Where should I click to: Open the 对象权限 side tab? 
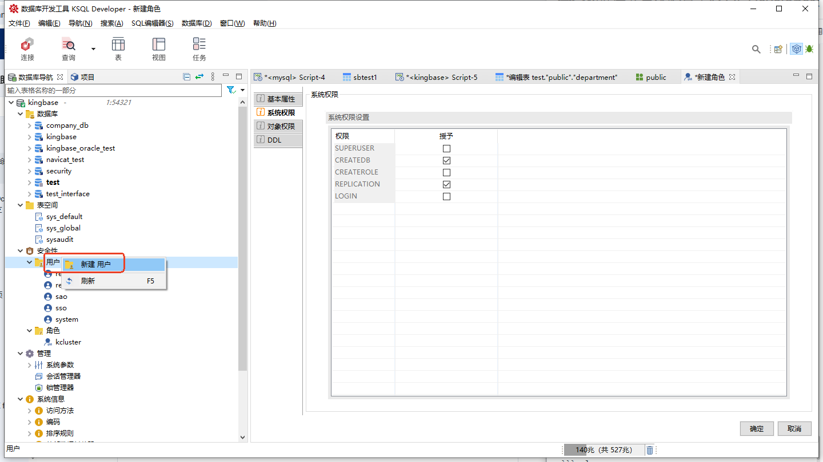(x=278, y=127)
